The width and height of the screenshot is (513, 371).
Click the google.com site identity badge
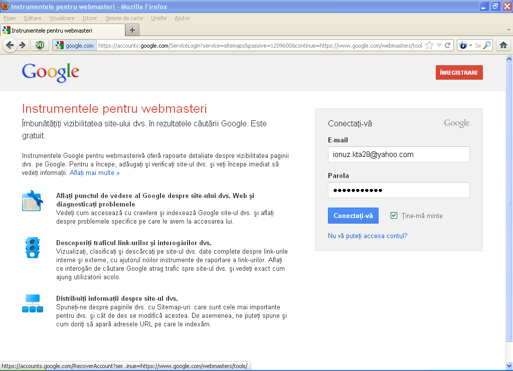[75, 46]
